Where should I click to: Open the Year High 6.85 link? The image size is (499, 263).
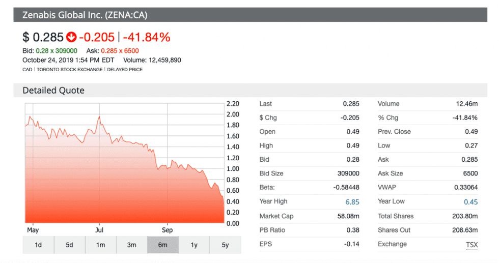point(352,202)
